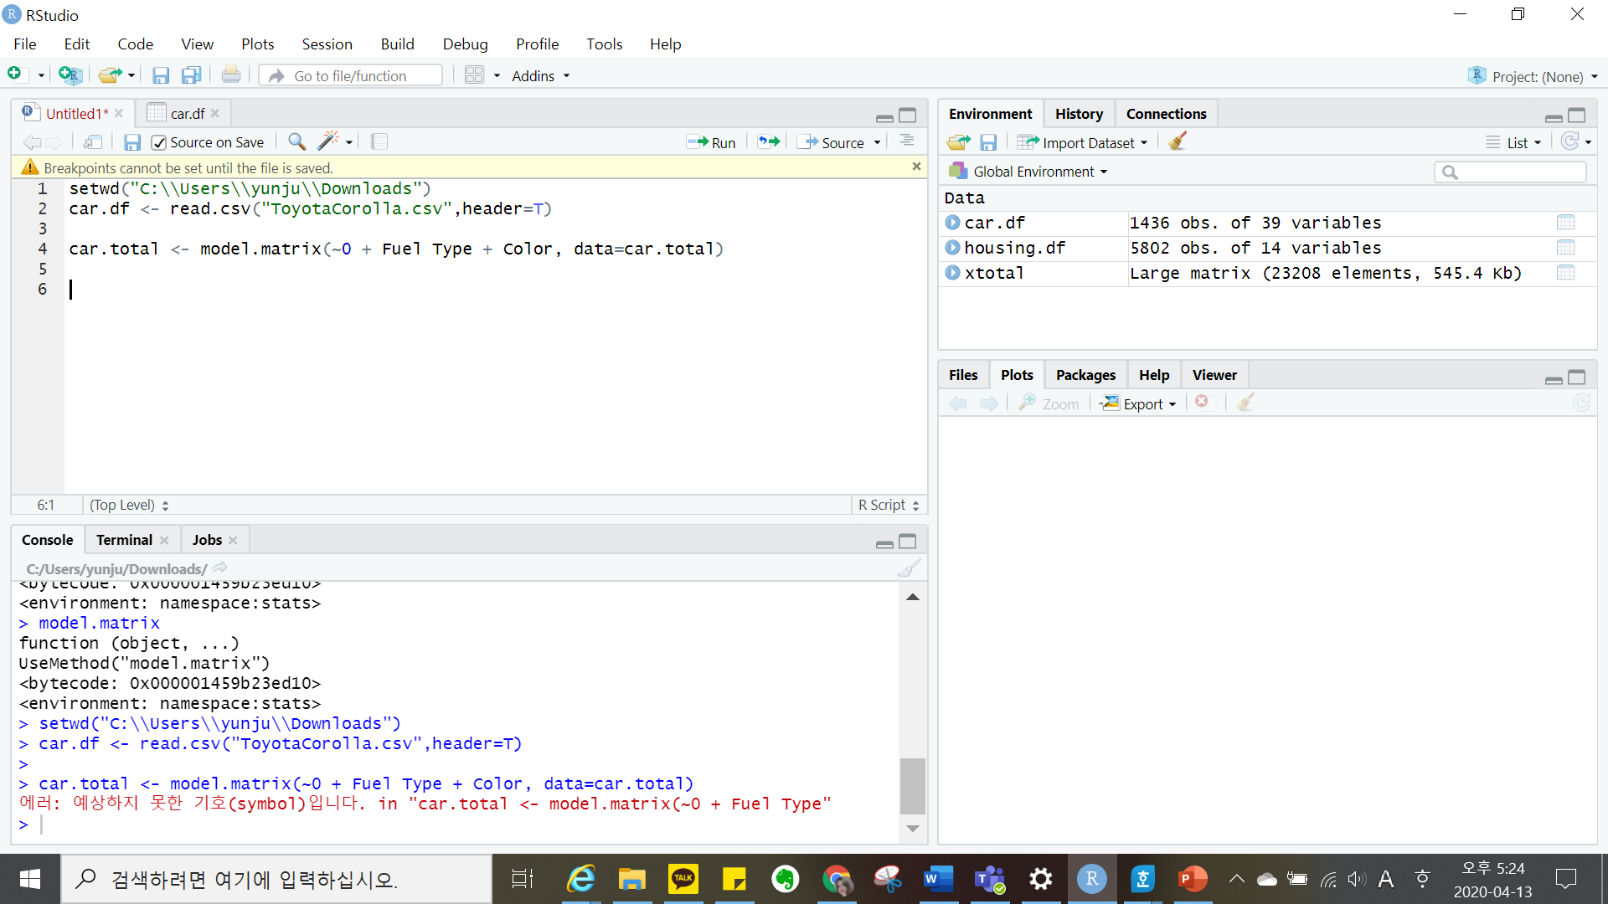Click the Save icon in editor toolbar
Screen dimensions: 1608x904
[131, 142]
